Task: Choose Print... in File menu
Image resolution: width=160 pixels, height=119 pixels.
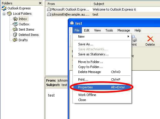Action: (x=102, y=80)
